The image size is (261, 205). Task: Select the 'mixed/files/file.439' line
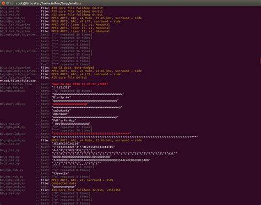[18, 81]
